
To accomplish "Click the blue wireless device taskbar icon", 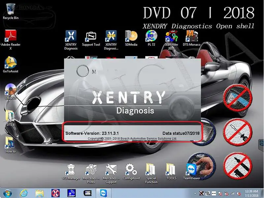I will pyautogui.click(x=72, y=193).
